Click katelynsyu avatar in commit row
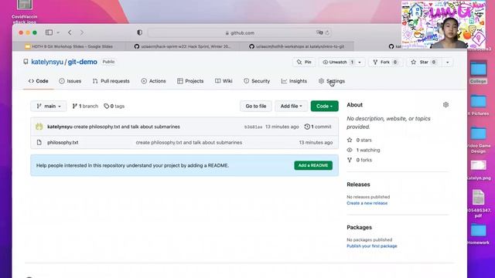Image resolution: width=495 pixels, height=278 pixels. pos(39,127)
